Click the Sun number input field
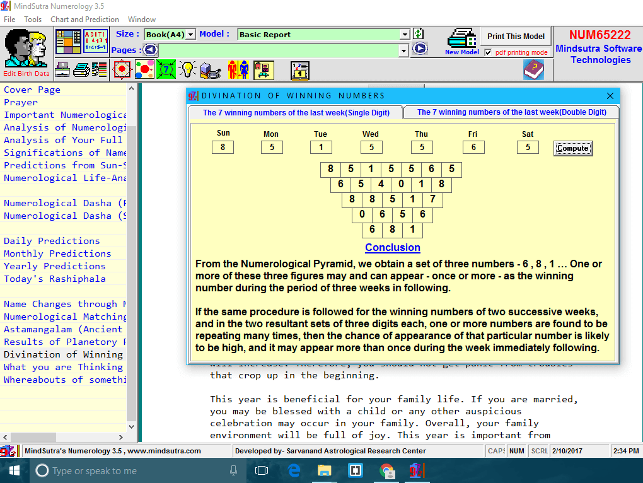 (x=223, y=147)
